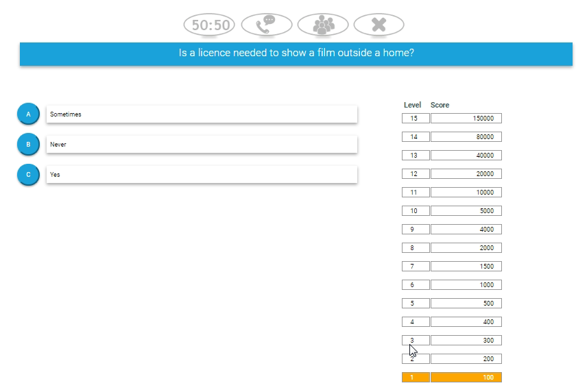Click the 5000 score cell
Viewport: 576px width, 392px height.
pyautogui.click(x=466, y=211)
